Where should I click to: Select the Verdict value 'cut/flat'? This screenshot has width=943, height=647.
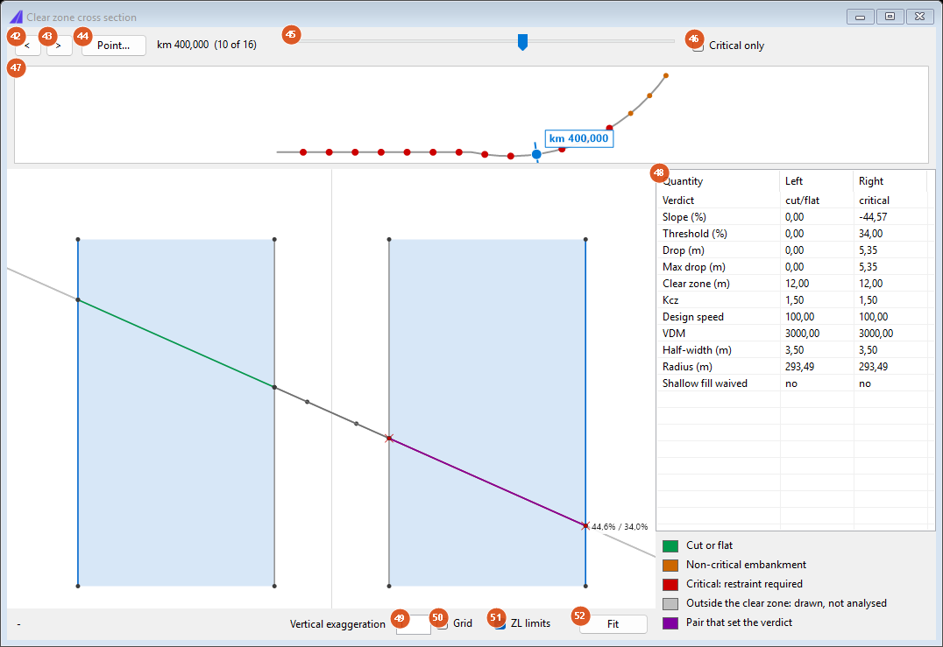(802, 200)
